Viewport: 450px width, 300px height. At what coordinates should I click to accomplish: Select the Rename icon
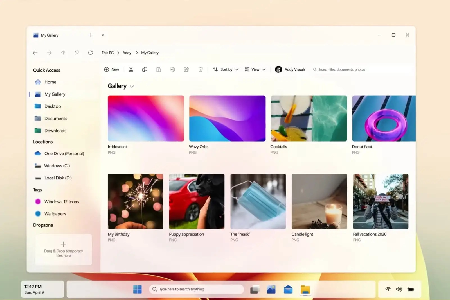[x=172, y=69]
